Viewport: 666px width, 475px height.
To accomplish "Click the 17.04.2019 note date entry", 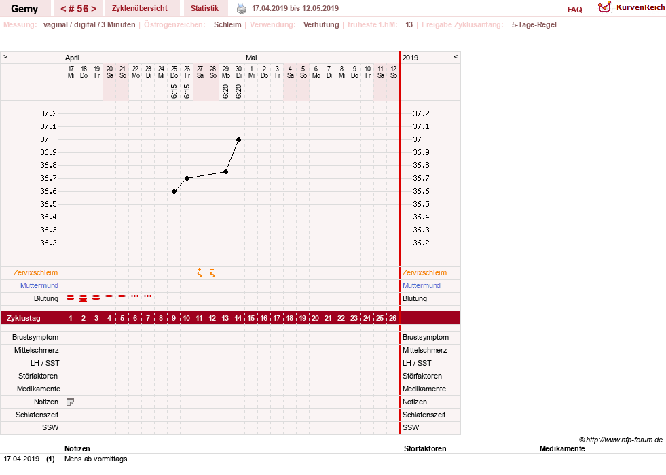I will (x=22, y=459).
